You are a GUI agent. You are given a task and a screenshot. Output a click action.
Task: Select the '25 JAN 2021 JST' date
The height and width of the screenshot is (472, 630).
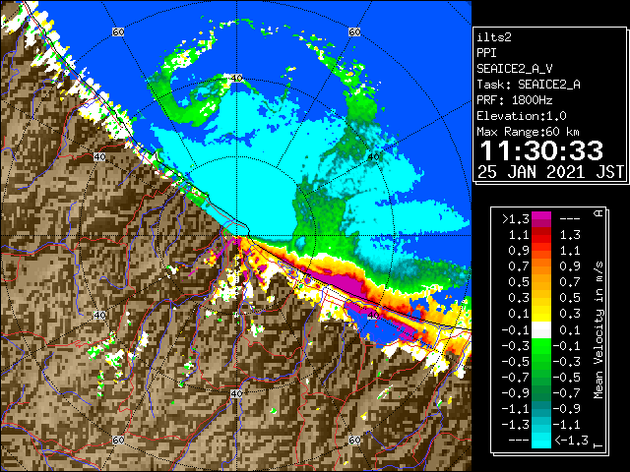point(550,172)
